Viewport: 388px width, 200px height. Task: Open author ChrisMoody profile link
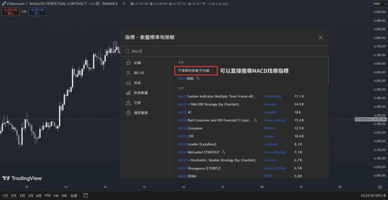[x=272, y=96]
